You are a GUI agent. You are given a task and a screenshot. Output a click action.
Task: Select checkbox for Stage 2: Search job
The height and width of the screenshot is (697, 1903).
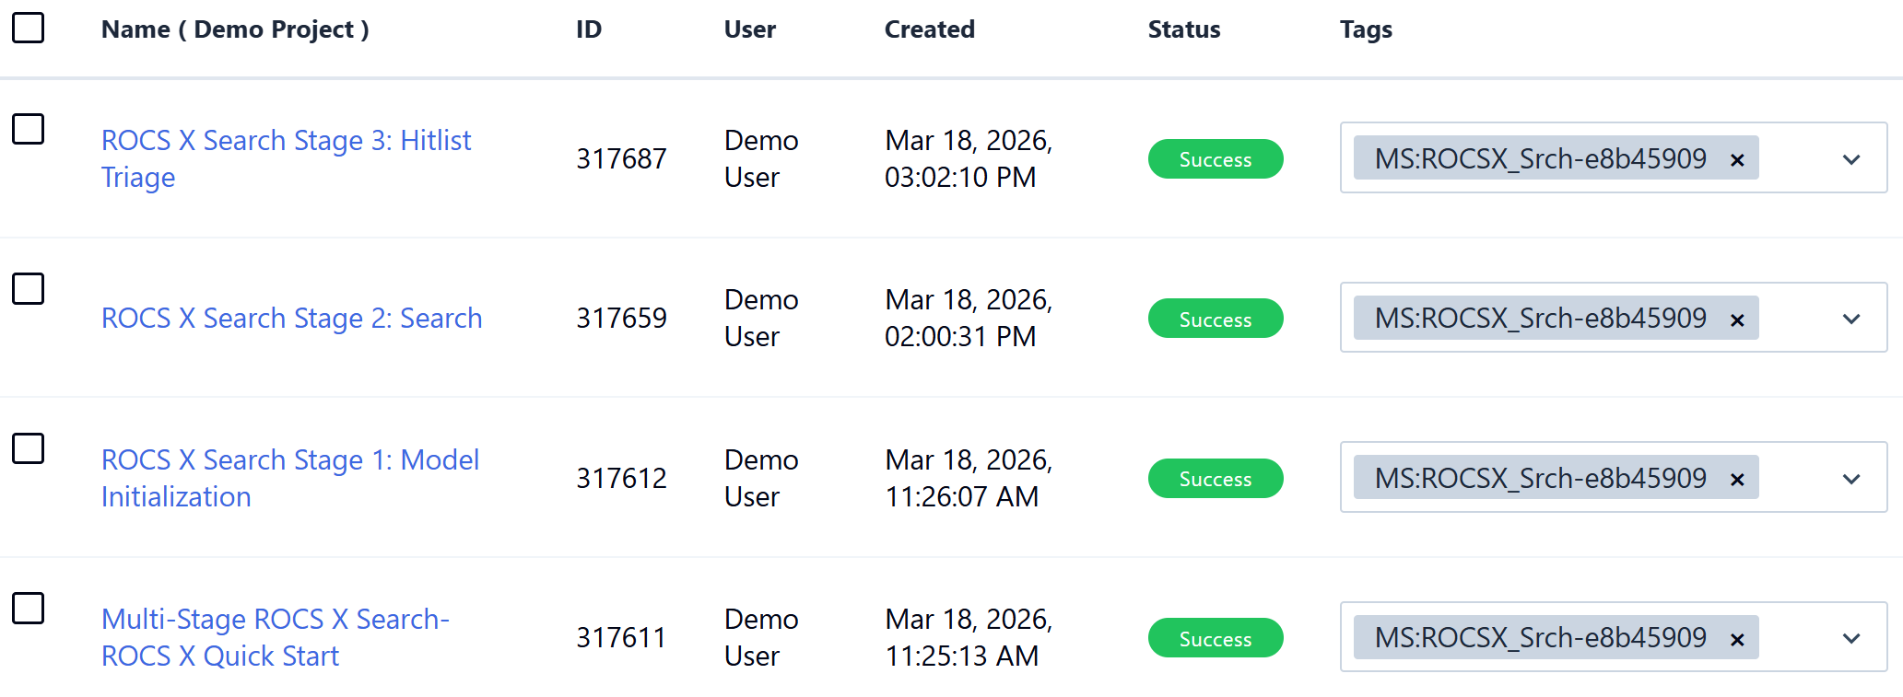click(28, 288)
